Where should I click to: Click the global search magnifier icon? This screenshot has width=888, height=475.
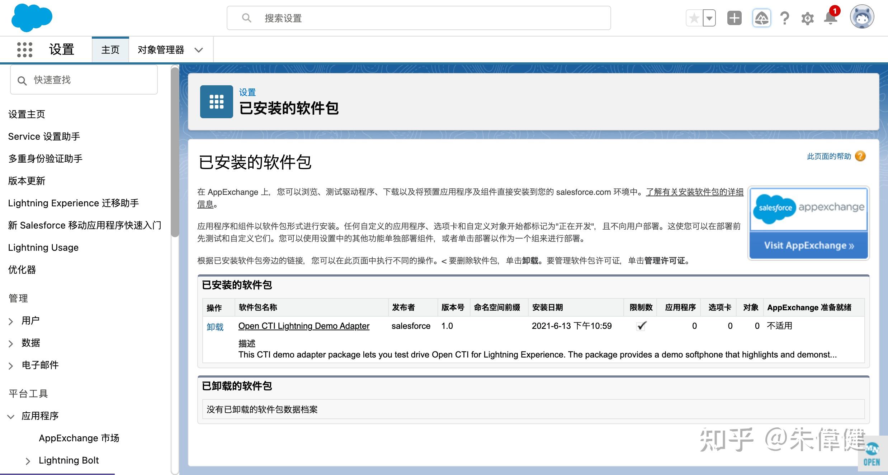pyautogui.click(x=246, y=18)
